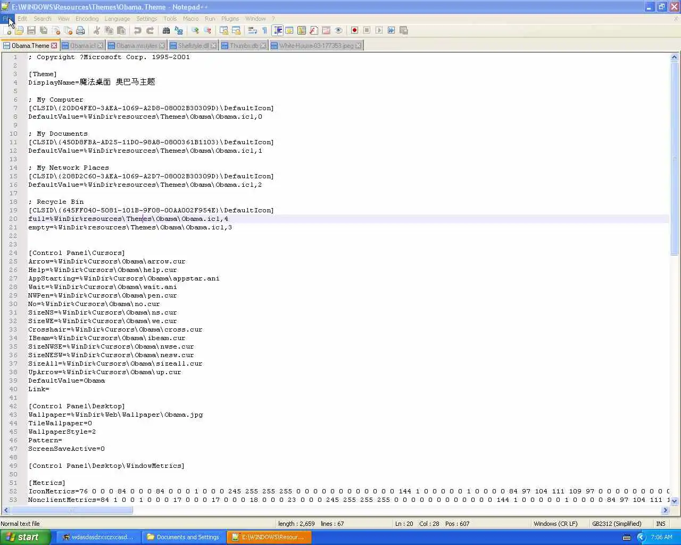Click the Undo arrow icon
This screenshot has width=681, height=545.
tap(138, 30)
